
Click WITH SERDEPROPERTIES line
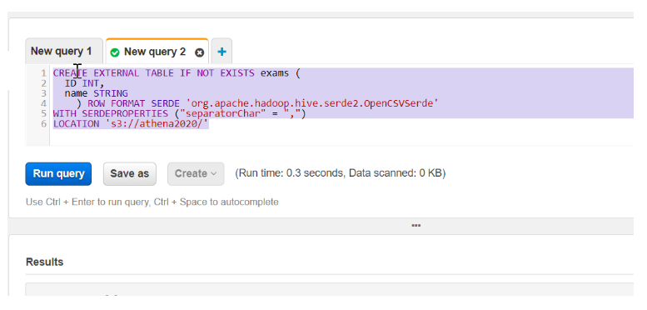point(180,113)
